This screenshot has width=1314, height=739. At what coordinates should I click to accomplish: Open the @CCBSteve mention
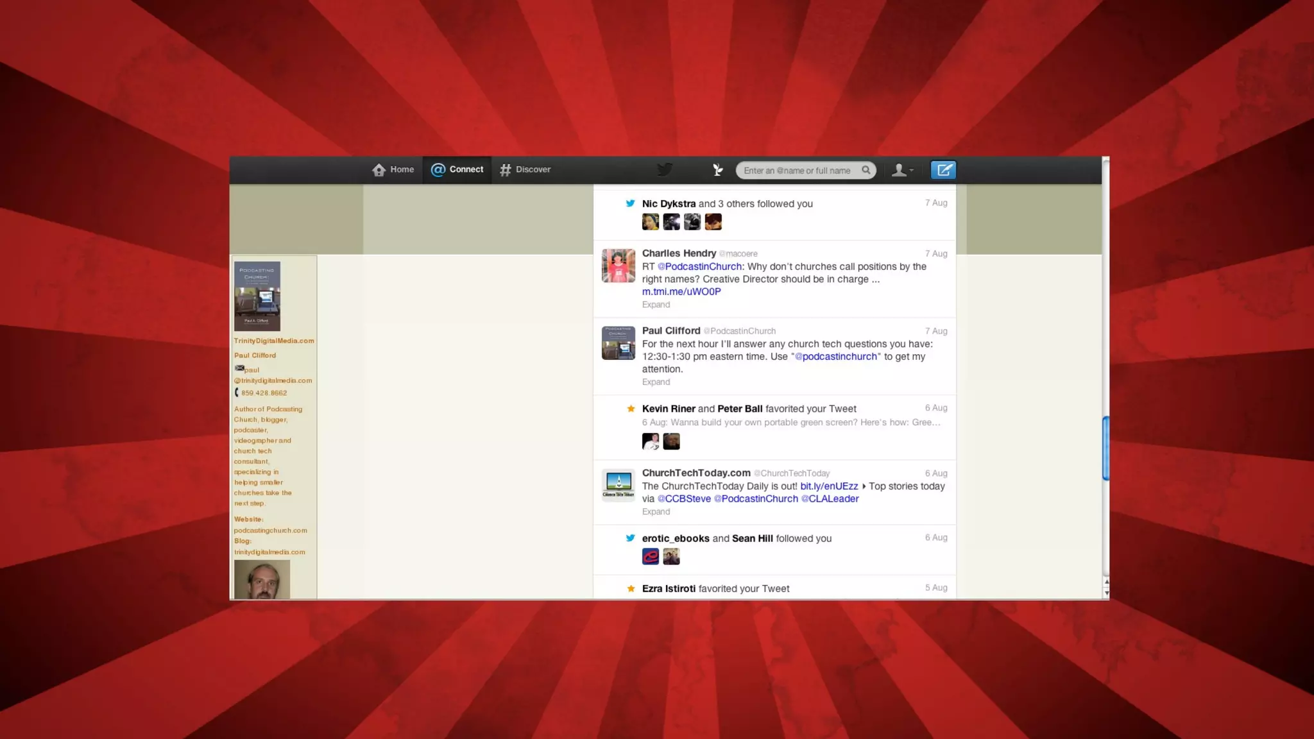pos(684,499)
